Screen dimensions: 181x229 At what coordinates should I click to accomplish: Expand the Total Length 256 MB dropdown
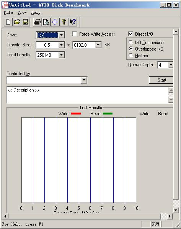coord(62,55)
